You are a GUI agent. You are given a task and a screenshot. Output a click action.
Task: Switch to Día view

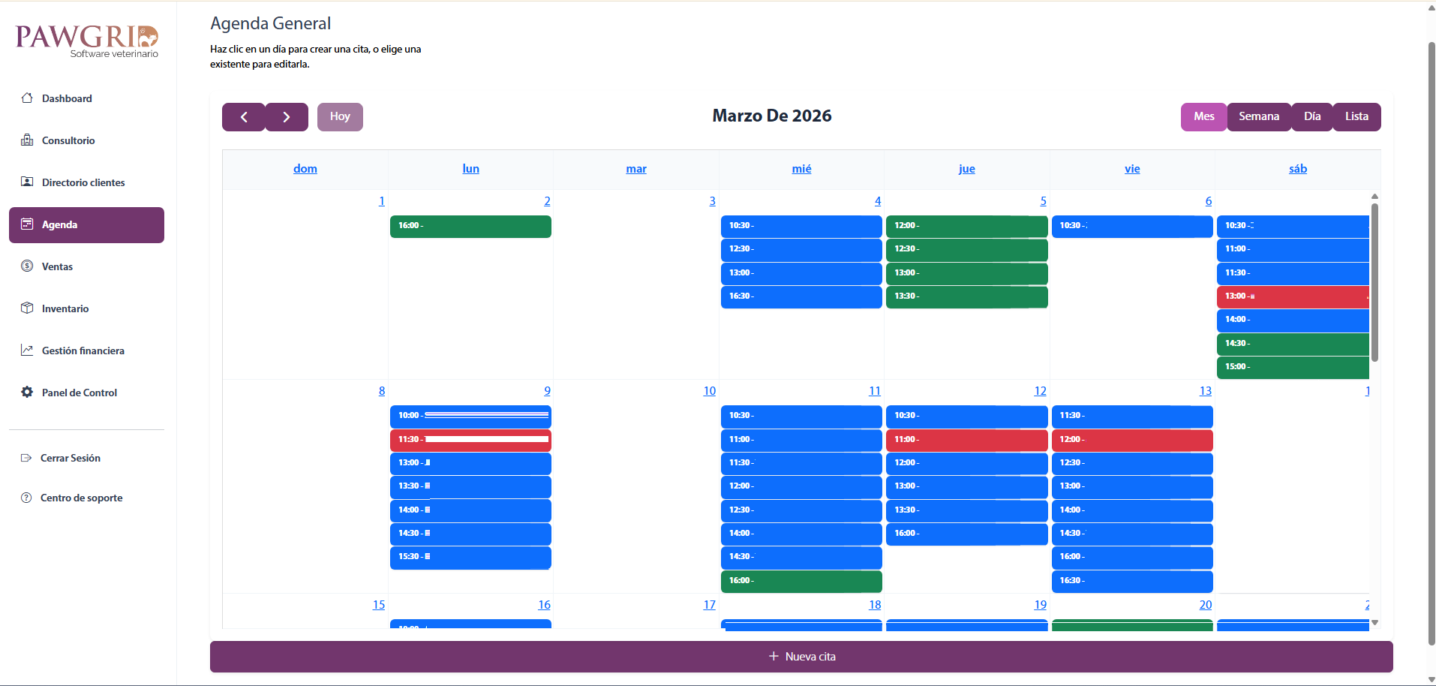tap(1311, 116)
